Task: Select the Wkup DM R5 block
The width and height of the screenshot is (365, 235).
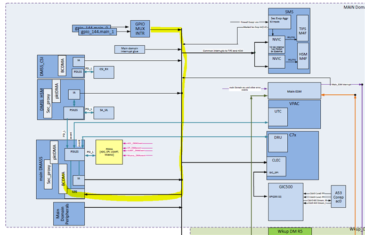Action: [x=290, y=231]
